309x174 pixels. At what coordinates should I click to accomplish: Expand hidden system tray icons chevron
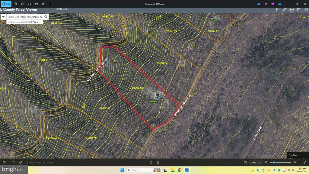(253, 170)
